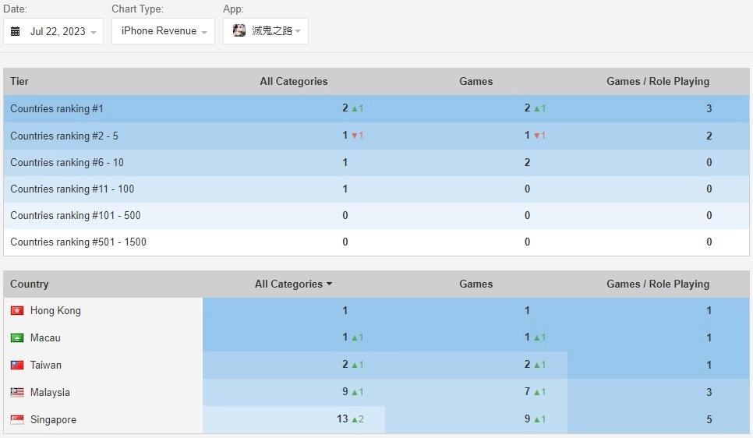Click the Tier column header
Image resolution: width=753 pixels, height=438 pixels.
pyautogui.click(x=19, y=82)
